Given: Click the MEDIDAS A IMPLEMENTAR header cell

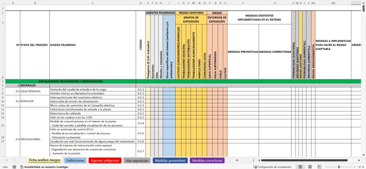Looking at the screenshot, I should pos(333,45).
